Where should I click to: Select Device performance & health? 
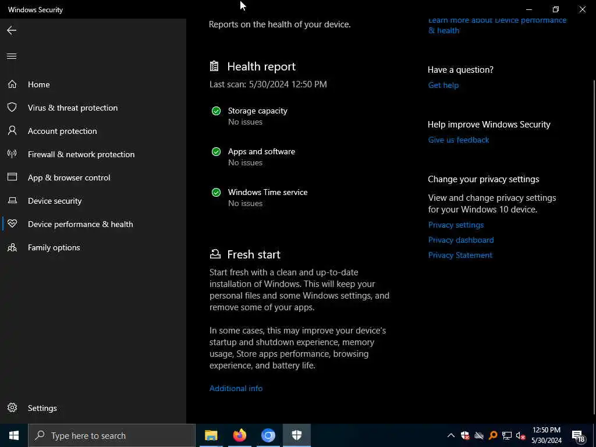coord(93,224)
